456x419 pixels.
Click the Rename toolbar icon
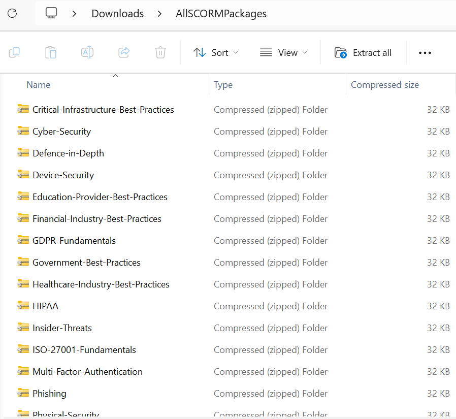87,53
